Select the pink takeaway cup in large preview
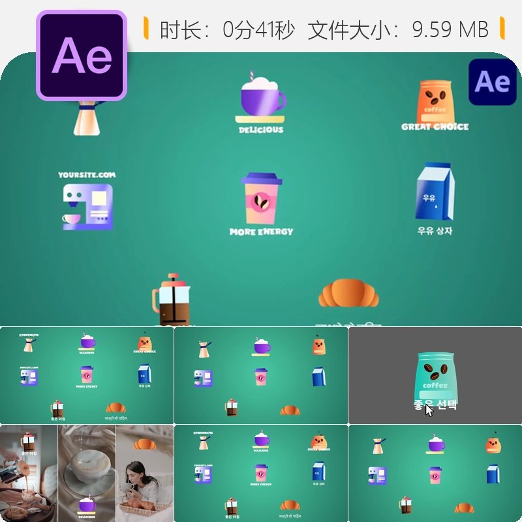522x522 pixels. tap(262, 198)
